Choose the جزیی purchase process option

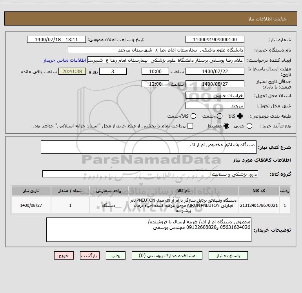(x=249, y=126)
